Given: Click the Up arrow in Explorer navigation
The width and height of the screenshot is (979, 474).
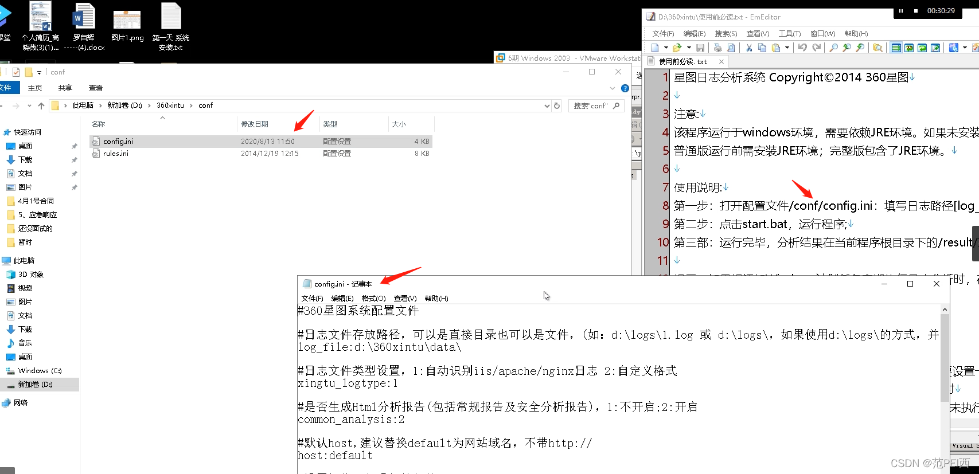Looking at the screenshot, I should coord(41,105).
